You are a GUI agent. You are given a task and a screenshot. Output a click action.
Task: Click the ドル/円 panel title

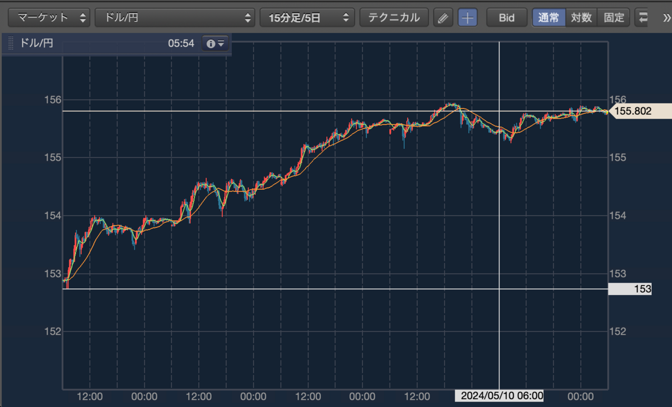[36, 43]
